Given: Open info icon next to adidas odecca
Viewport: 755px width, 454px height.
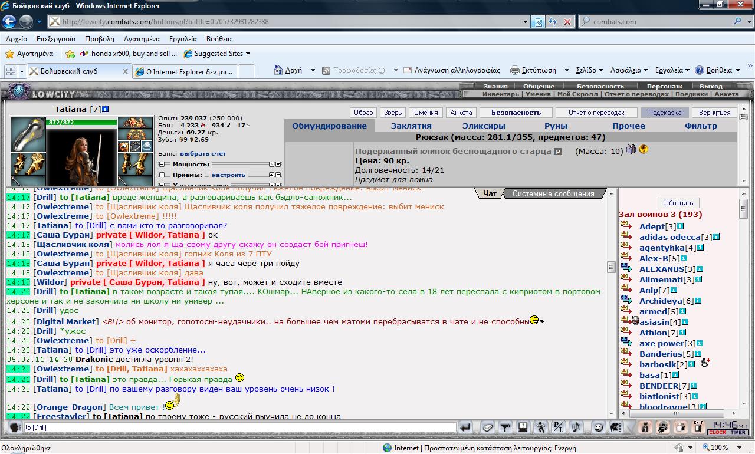Looking at the screenshot, I should [716, 237].
